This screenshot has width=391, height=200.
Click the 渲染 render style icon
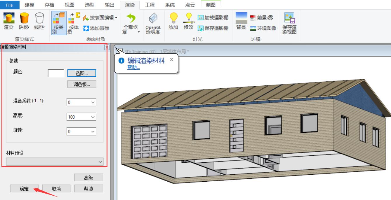pyautogui.click(x=9, y=18)
